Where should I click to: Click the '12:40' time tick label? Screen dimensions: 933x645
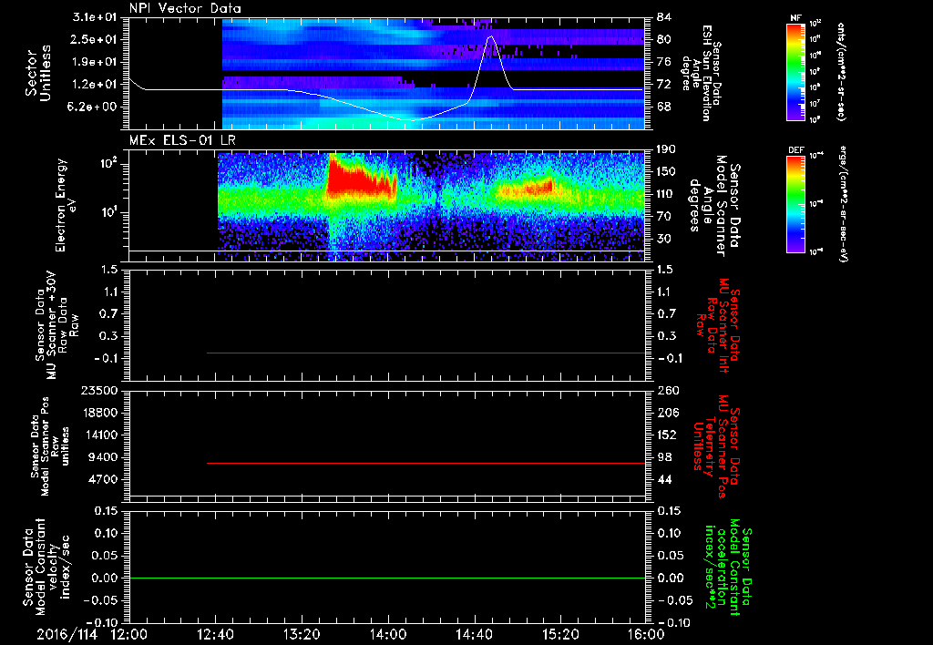[x=215, y=634]
